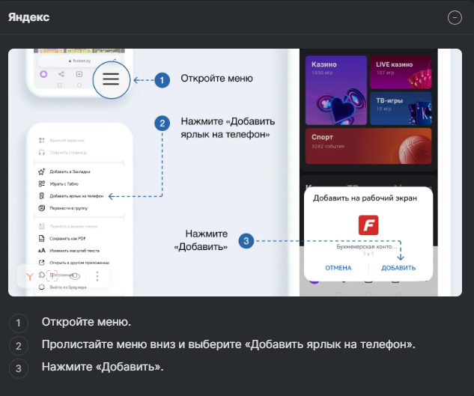Open the LIVE казино tile
Screen dimensions: 474x396
[401, 72]
